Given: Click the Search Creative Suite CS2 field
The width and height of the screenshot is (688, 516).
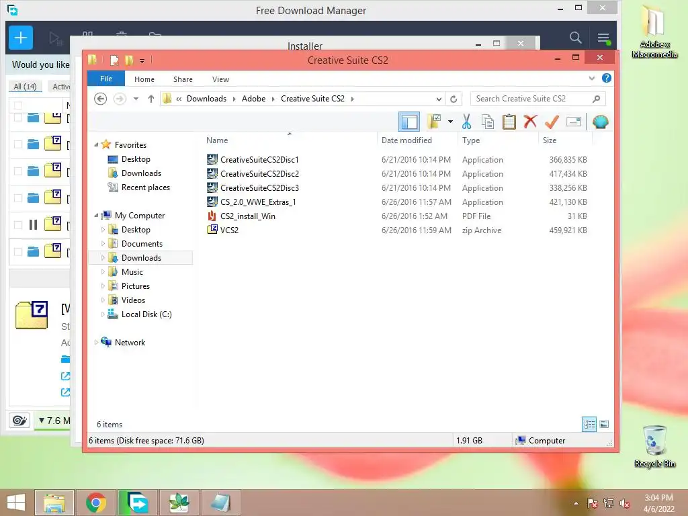Looking at the screenshot, I should [537, 99].
